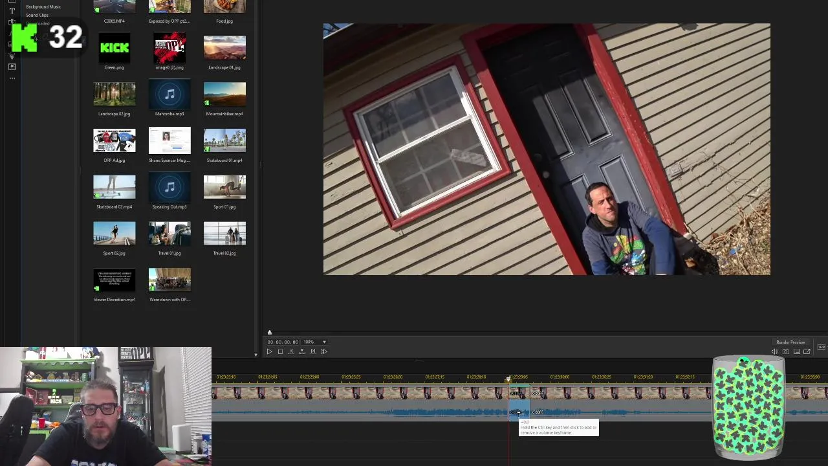Select Sound Clips category

click(x=37, y=15)
